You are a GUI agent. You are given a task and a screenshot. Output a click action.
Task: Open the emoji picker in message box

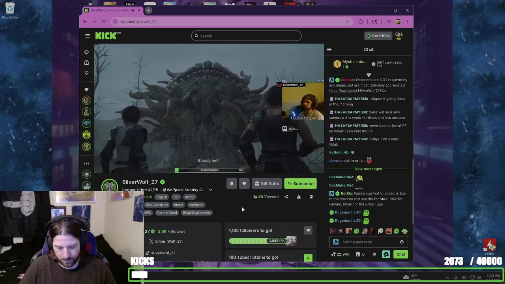(402, 242)
